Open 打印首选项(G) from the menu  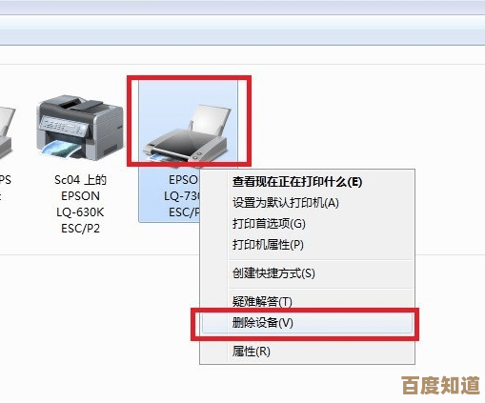coord(269,224)
